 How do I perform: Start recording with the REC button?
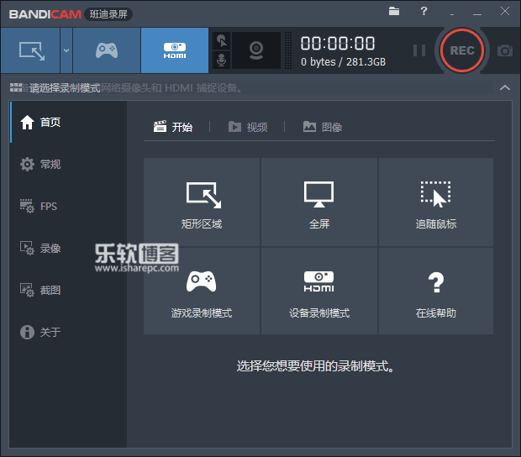pyautogui.click(x=462, y=50)
